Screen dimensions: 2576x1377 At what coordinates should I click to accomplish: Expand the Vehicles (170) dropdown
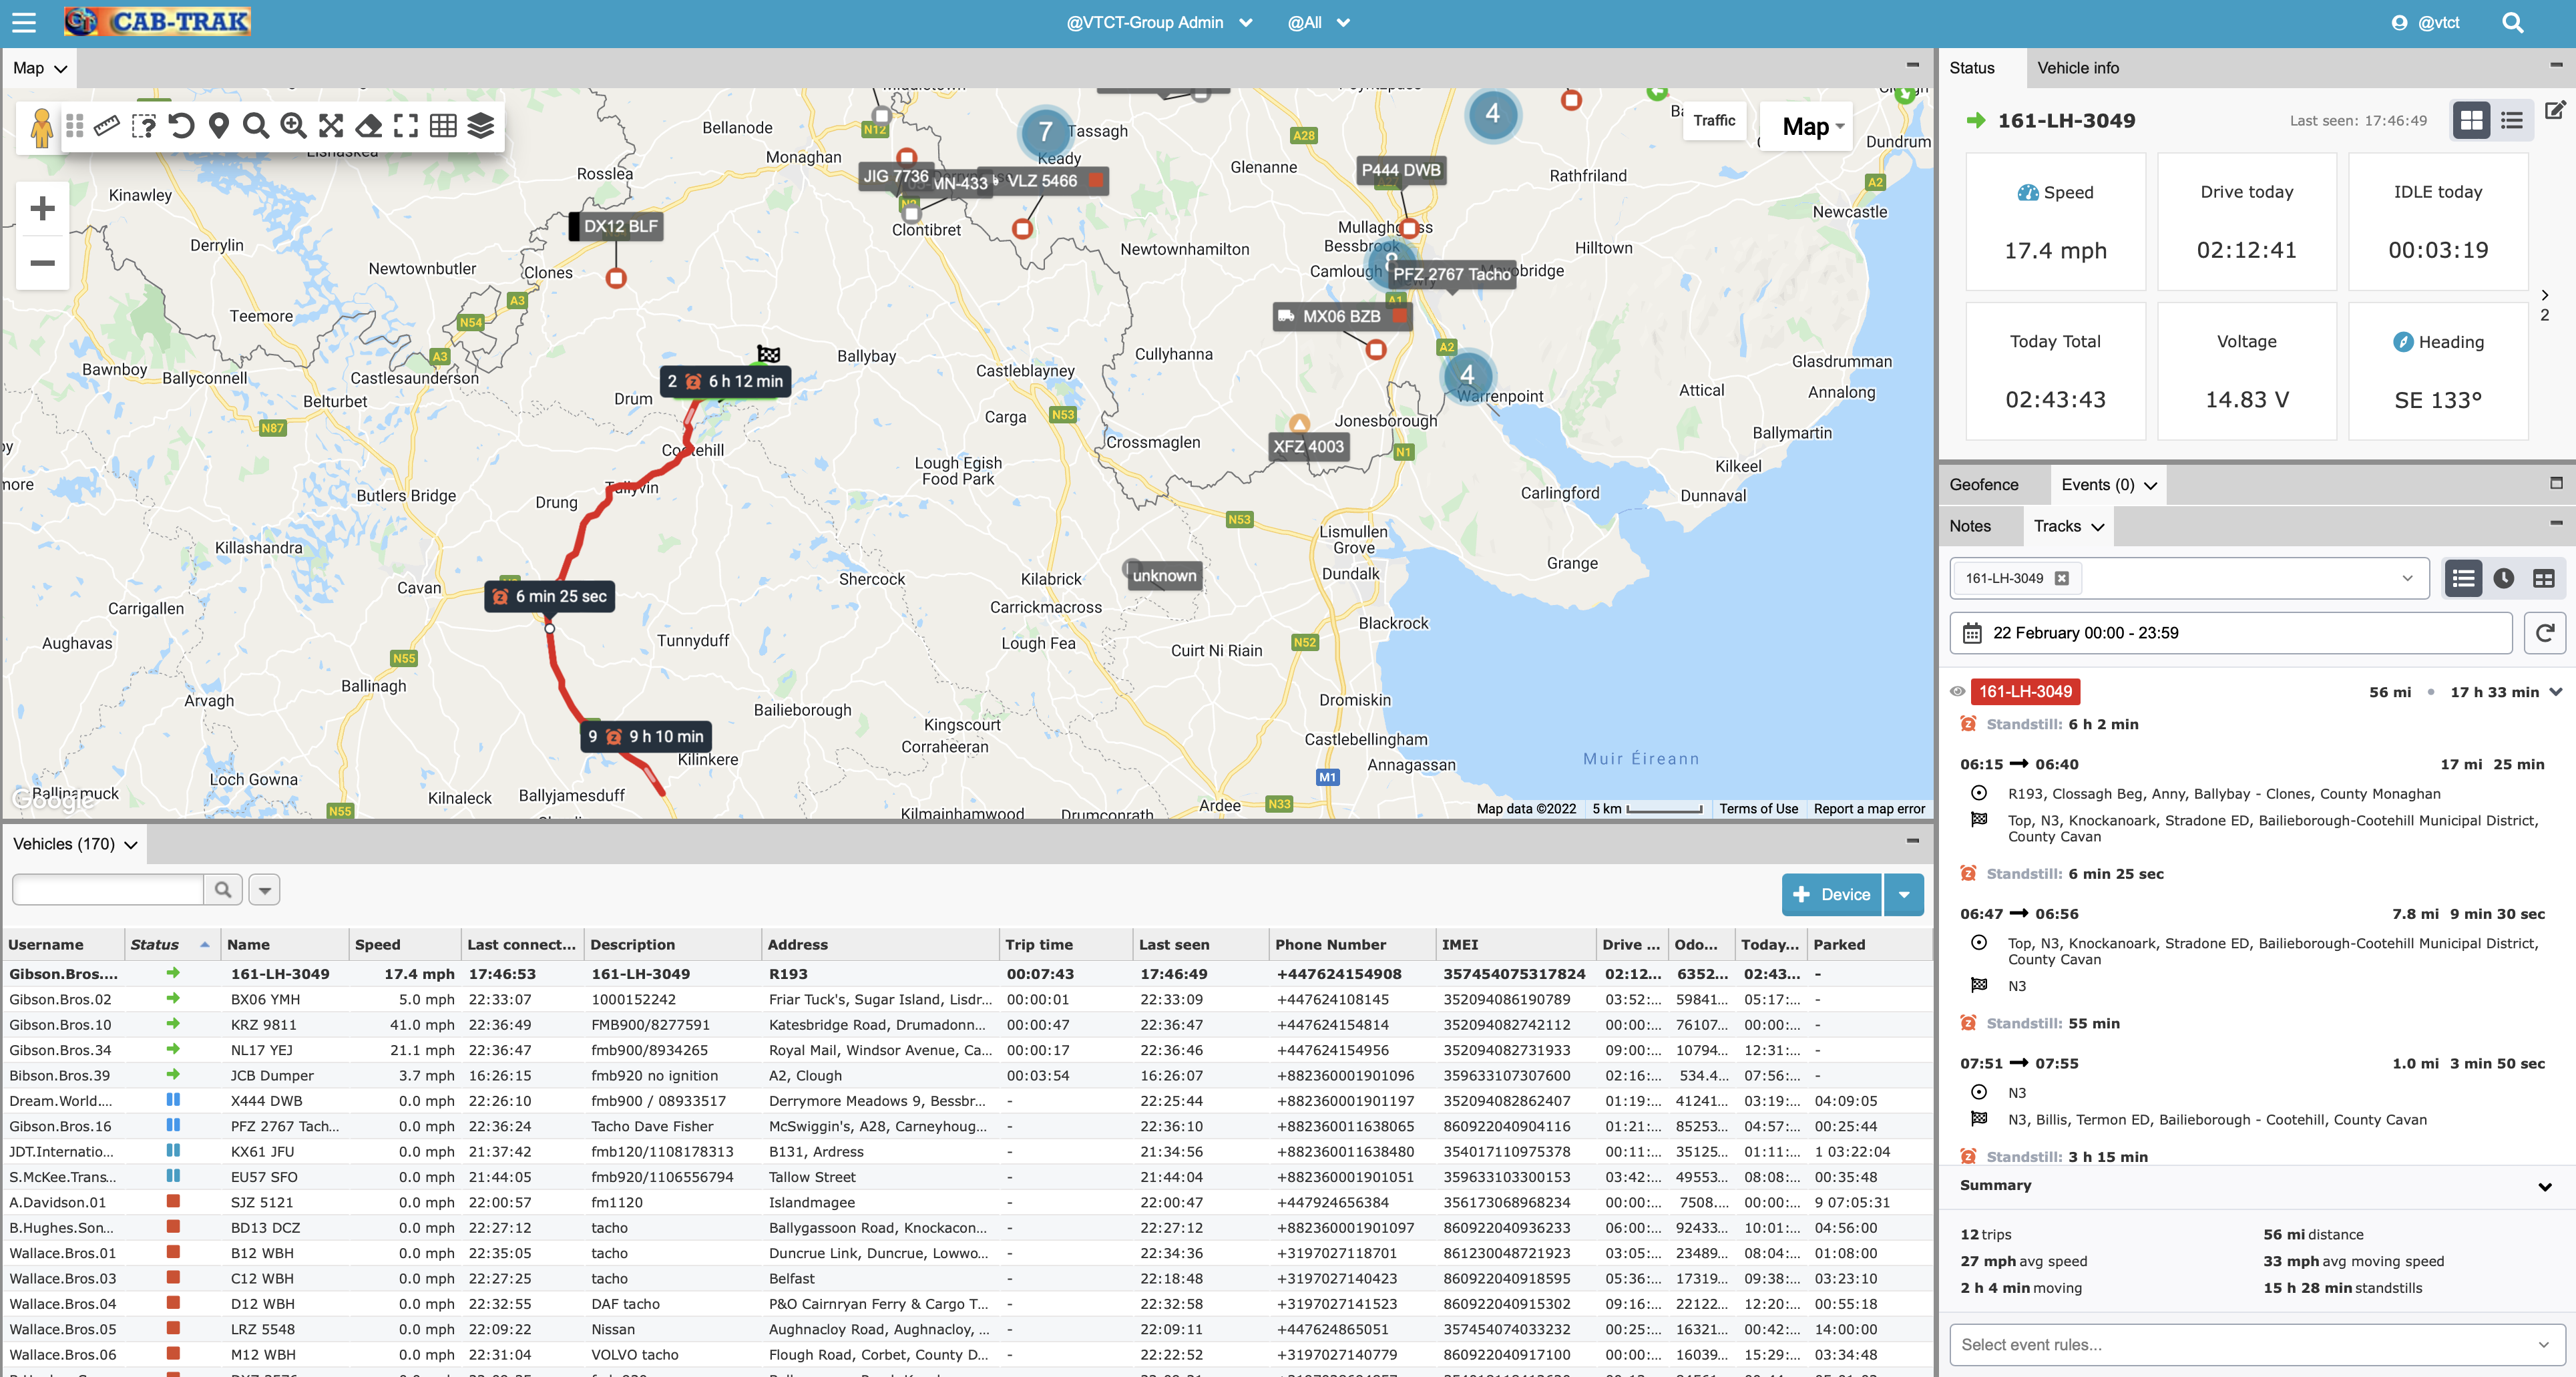pyautogui.click(x=75, y=844)
